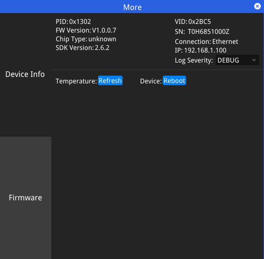
Task: Click the More title in header bar
Action: [x=132, y=7]
